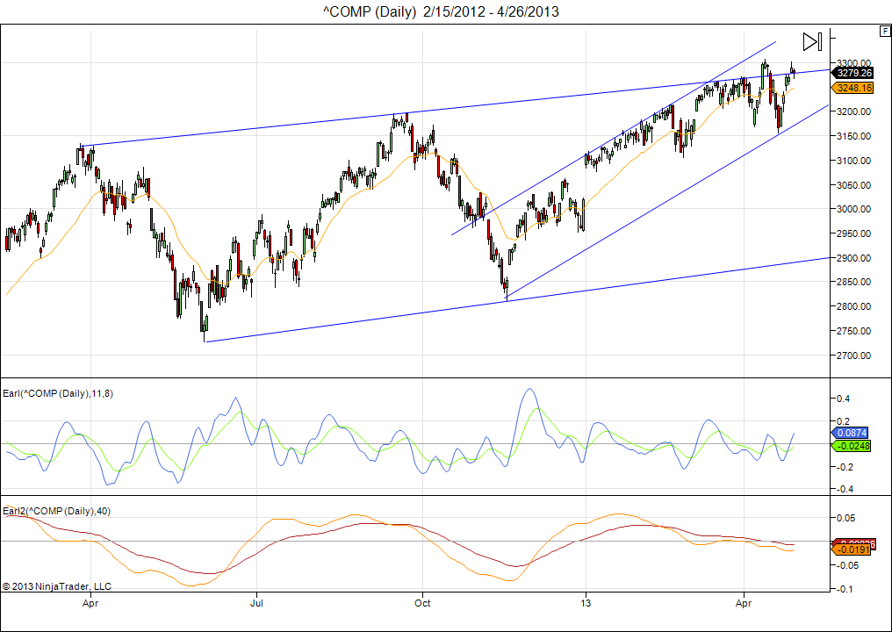Click the blue 0.0874 value marker
Viewport: 892px width, 632px height.
click(852, 433)
